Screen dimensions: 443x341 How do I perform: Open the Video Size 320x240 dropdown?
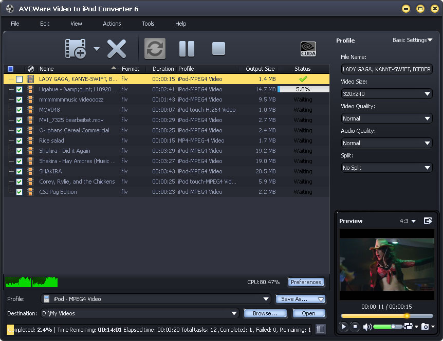coord(387,94)
